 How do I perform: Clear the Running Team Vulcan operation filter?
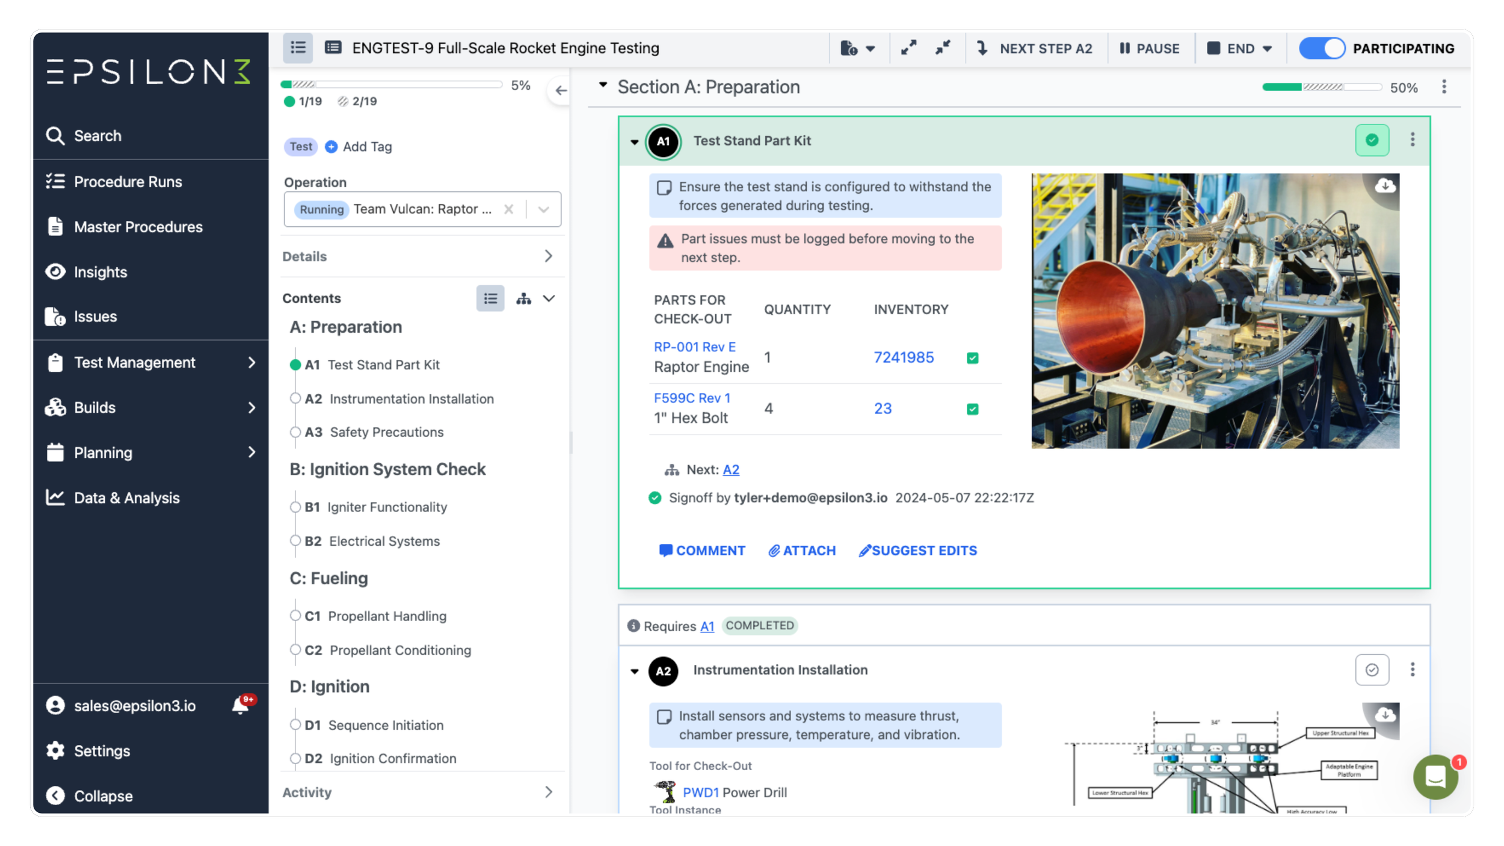(x=510, y=209)
